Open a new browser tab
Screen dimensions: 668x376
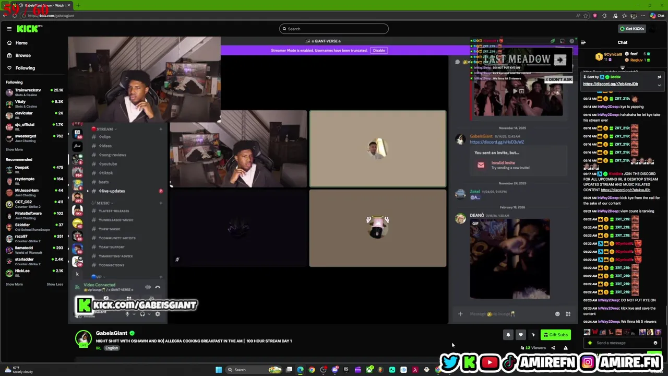point(77,5)
